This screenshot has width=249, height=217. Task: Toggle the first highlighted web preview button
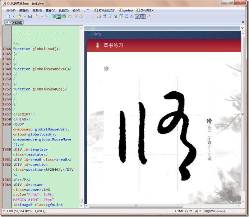(x=138, y=17)
